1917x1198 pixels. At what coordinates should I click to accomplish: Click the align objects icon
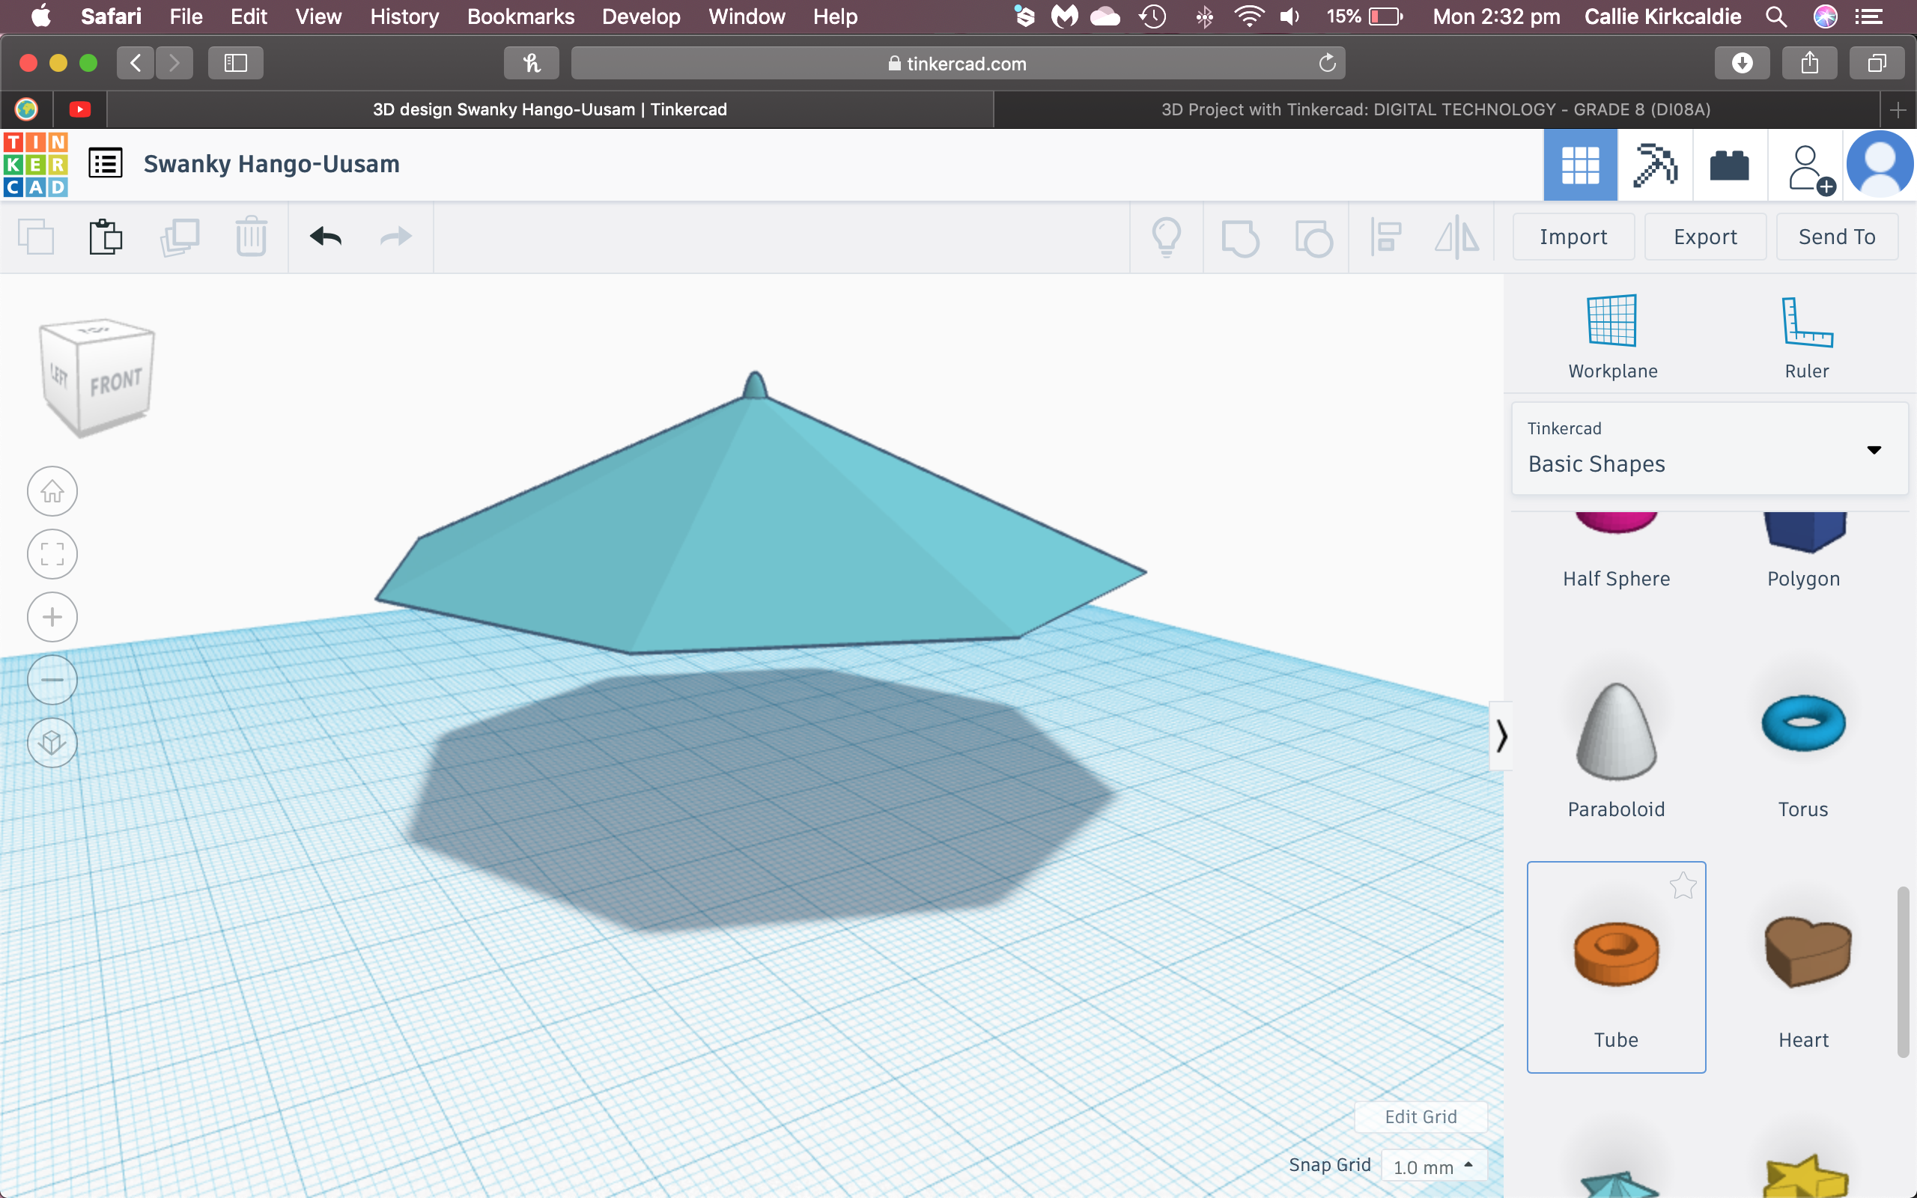[x=1385, y=237]
